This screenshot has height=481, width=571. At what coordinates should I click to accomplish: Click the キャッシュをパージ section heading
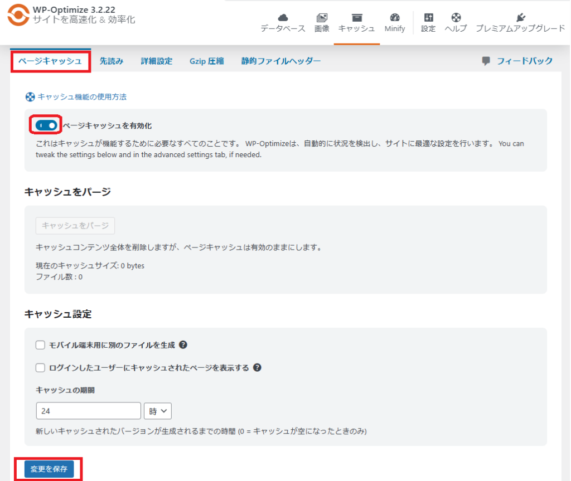point(67,192)
